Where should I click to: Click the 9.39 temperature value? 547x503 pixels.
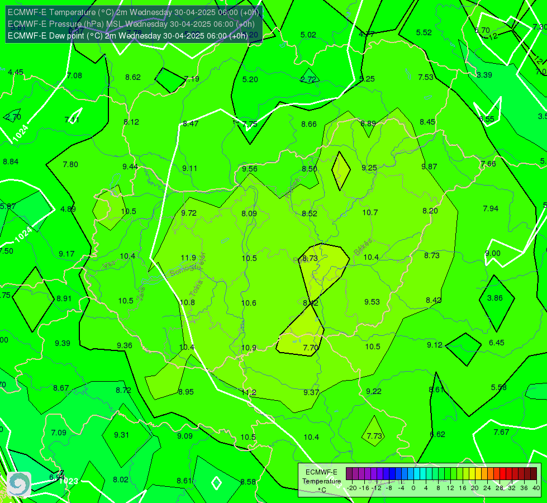point(63,343)
